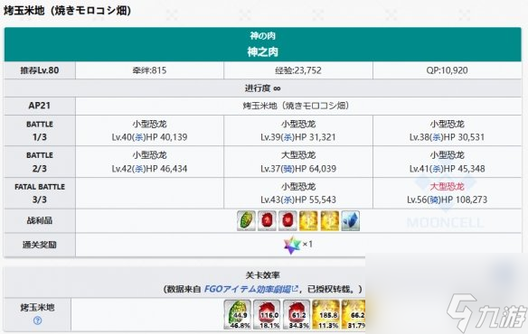The image size is (528, 334).
Task: Click the 杀 class link beside Lv.43
Action: point(288,199)
